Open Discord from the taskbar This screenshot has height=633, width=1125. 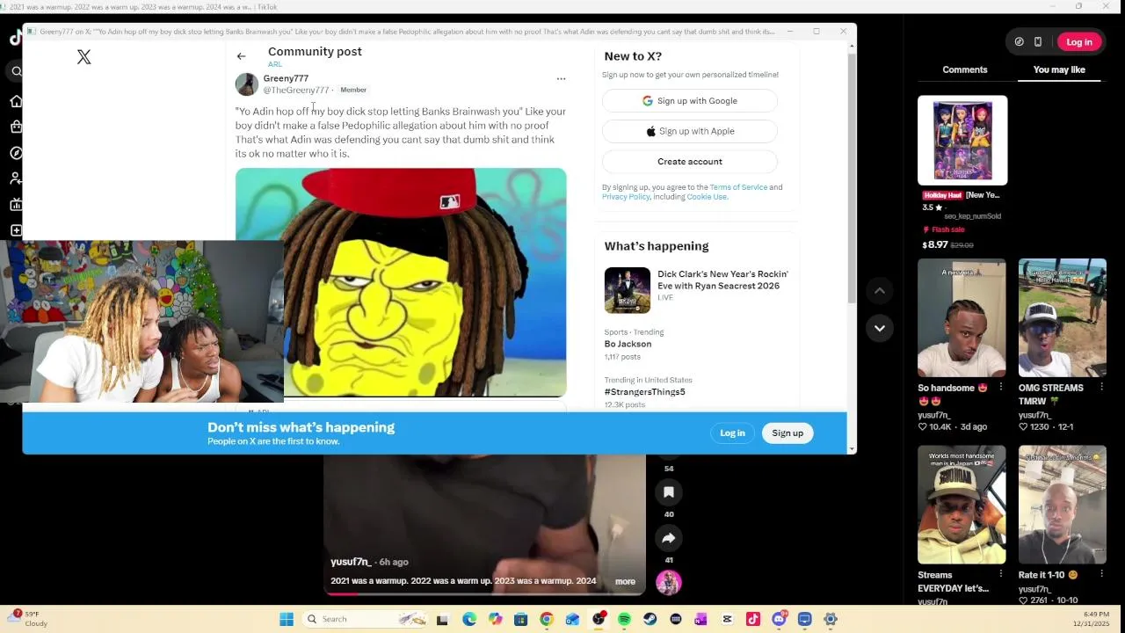[779, 619]
